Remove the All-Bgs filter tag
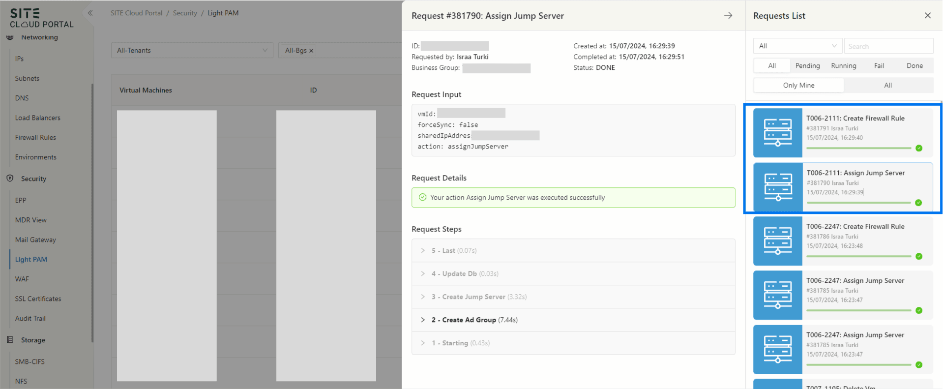 pos(311,51)
